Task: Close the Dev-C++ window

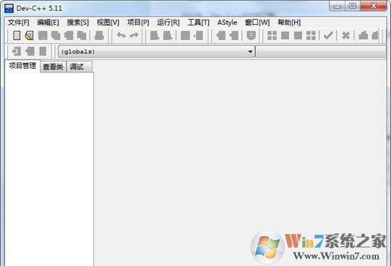Action: [x=373, y=6]
